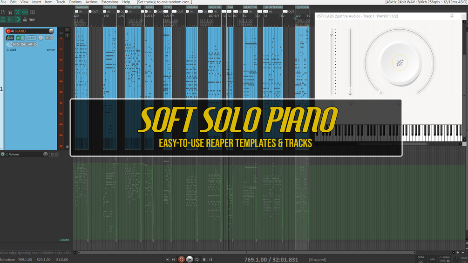The height and width of the screenshot is (263, 468).
Task: Toggle the snap magnet toolbar icon
Action: (18, 20)
